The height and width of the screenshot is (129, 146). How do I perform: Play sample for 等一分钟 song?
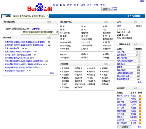(140, 108)
